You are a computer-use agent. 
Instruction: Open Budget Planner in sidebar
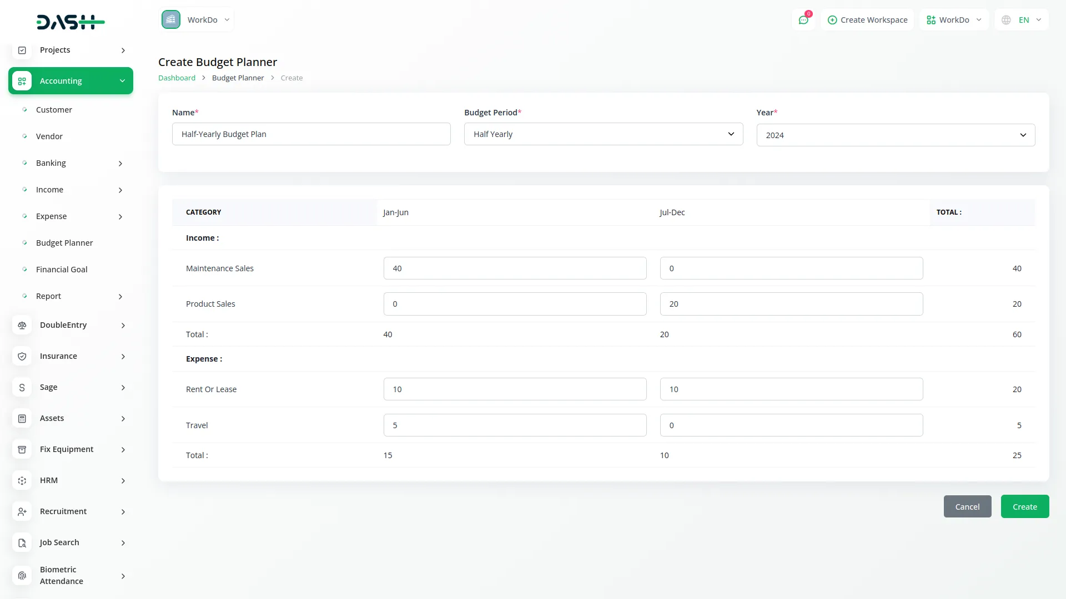pyautogui.click(x=64, y=243)
